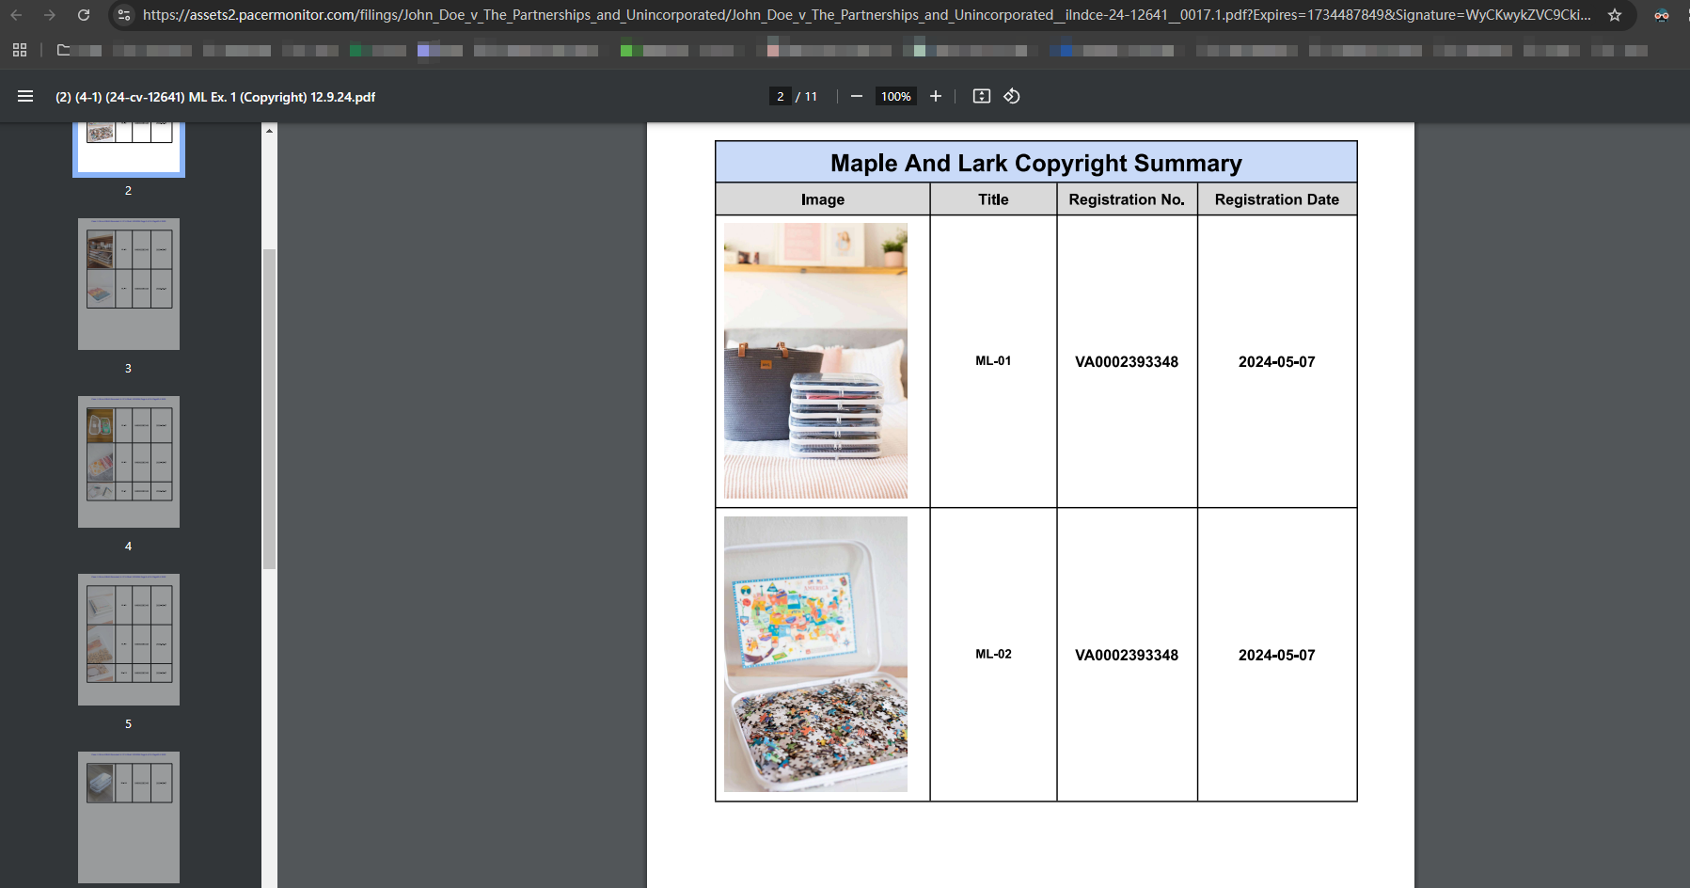Click the thumbnail panel scrollbar
This screenshot has height=888, width=1690.
point(269,409)
